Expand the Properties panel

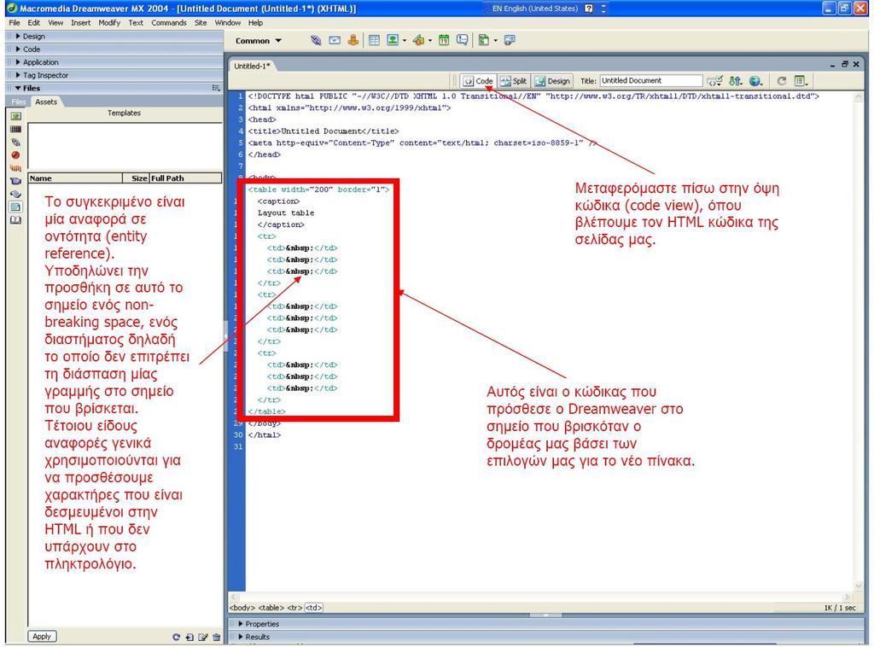pyautogui.click(x=241, y=624)
